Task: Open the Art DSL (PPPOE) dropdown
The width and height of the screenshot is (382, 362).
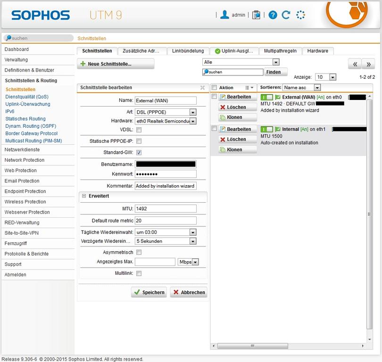Action: 166,112
